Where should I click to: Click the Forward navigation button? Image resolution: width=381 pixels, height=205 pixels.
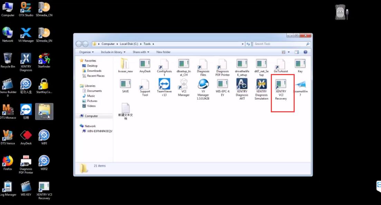click(x=85, y=44)
